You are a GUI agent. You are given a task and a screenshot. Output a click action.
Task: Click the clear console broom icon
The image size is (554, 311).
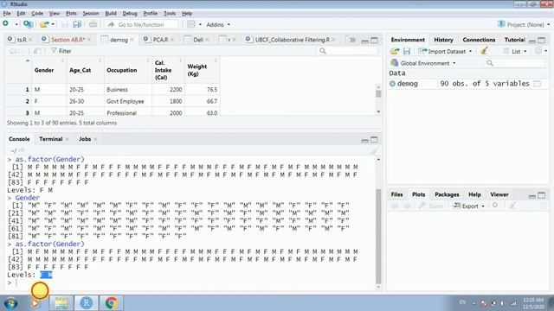point(374,151)
